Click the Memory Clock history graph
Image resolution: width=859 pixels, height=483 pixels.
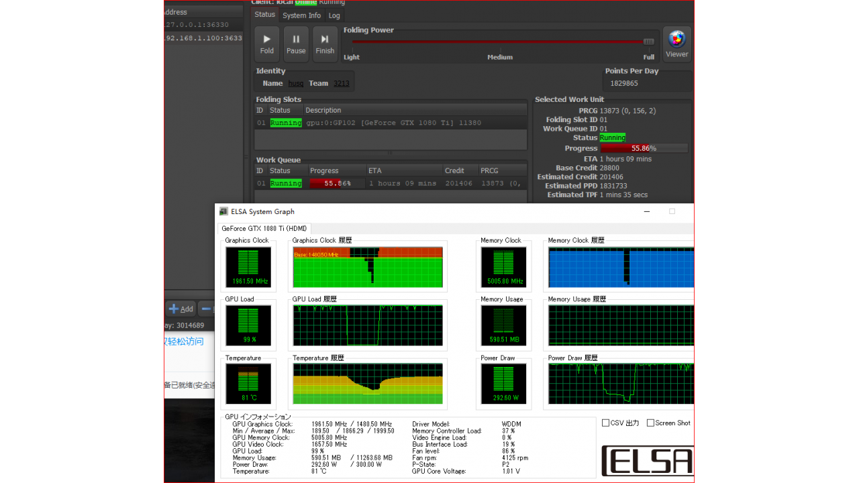pyautogui.click(x=621, y=268)
